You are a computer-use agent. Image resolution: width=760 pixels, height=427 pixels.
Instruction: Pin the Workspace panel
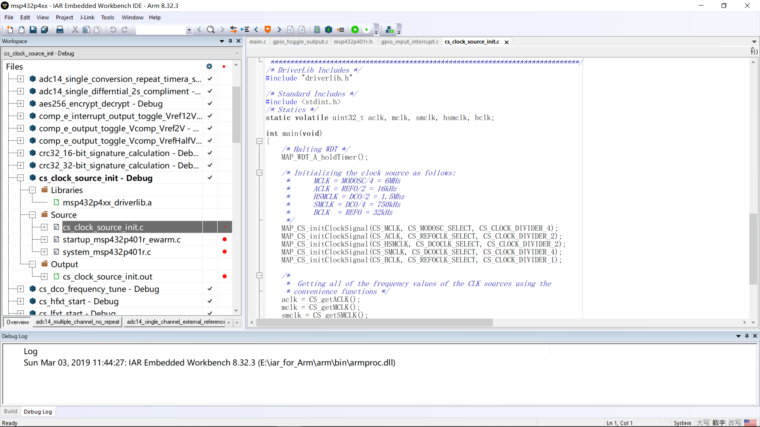point(230,41)
